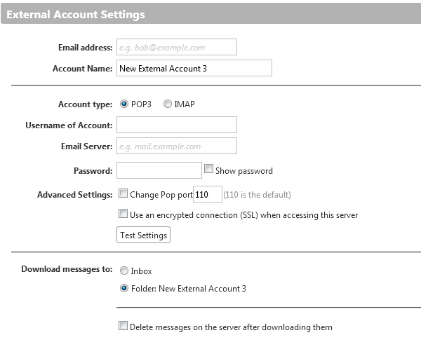
Task: Click the 'Email address:' label text
Action: coord(84,48)
